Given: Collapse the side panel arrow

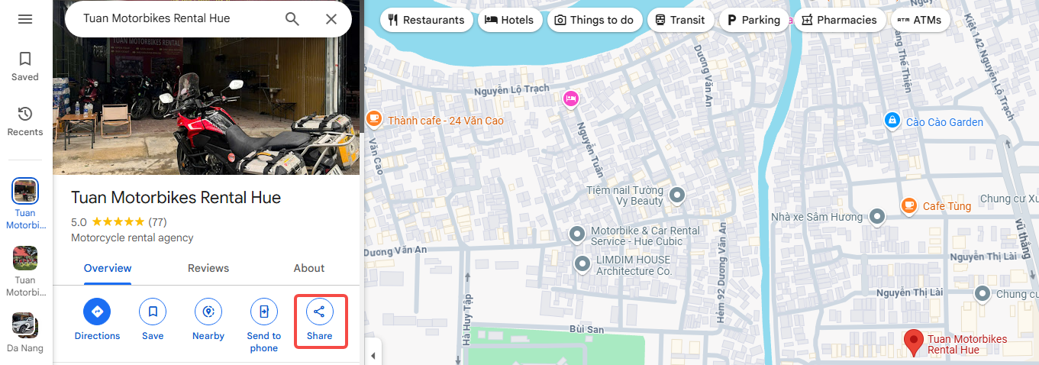Looking at the screenshot, I should click(x=373, y=356).
